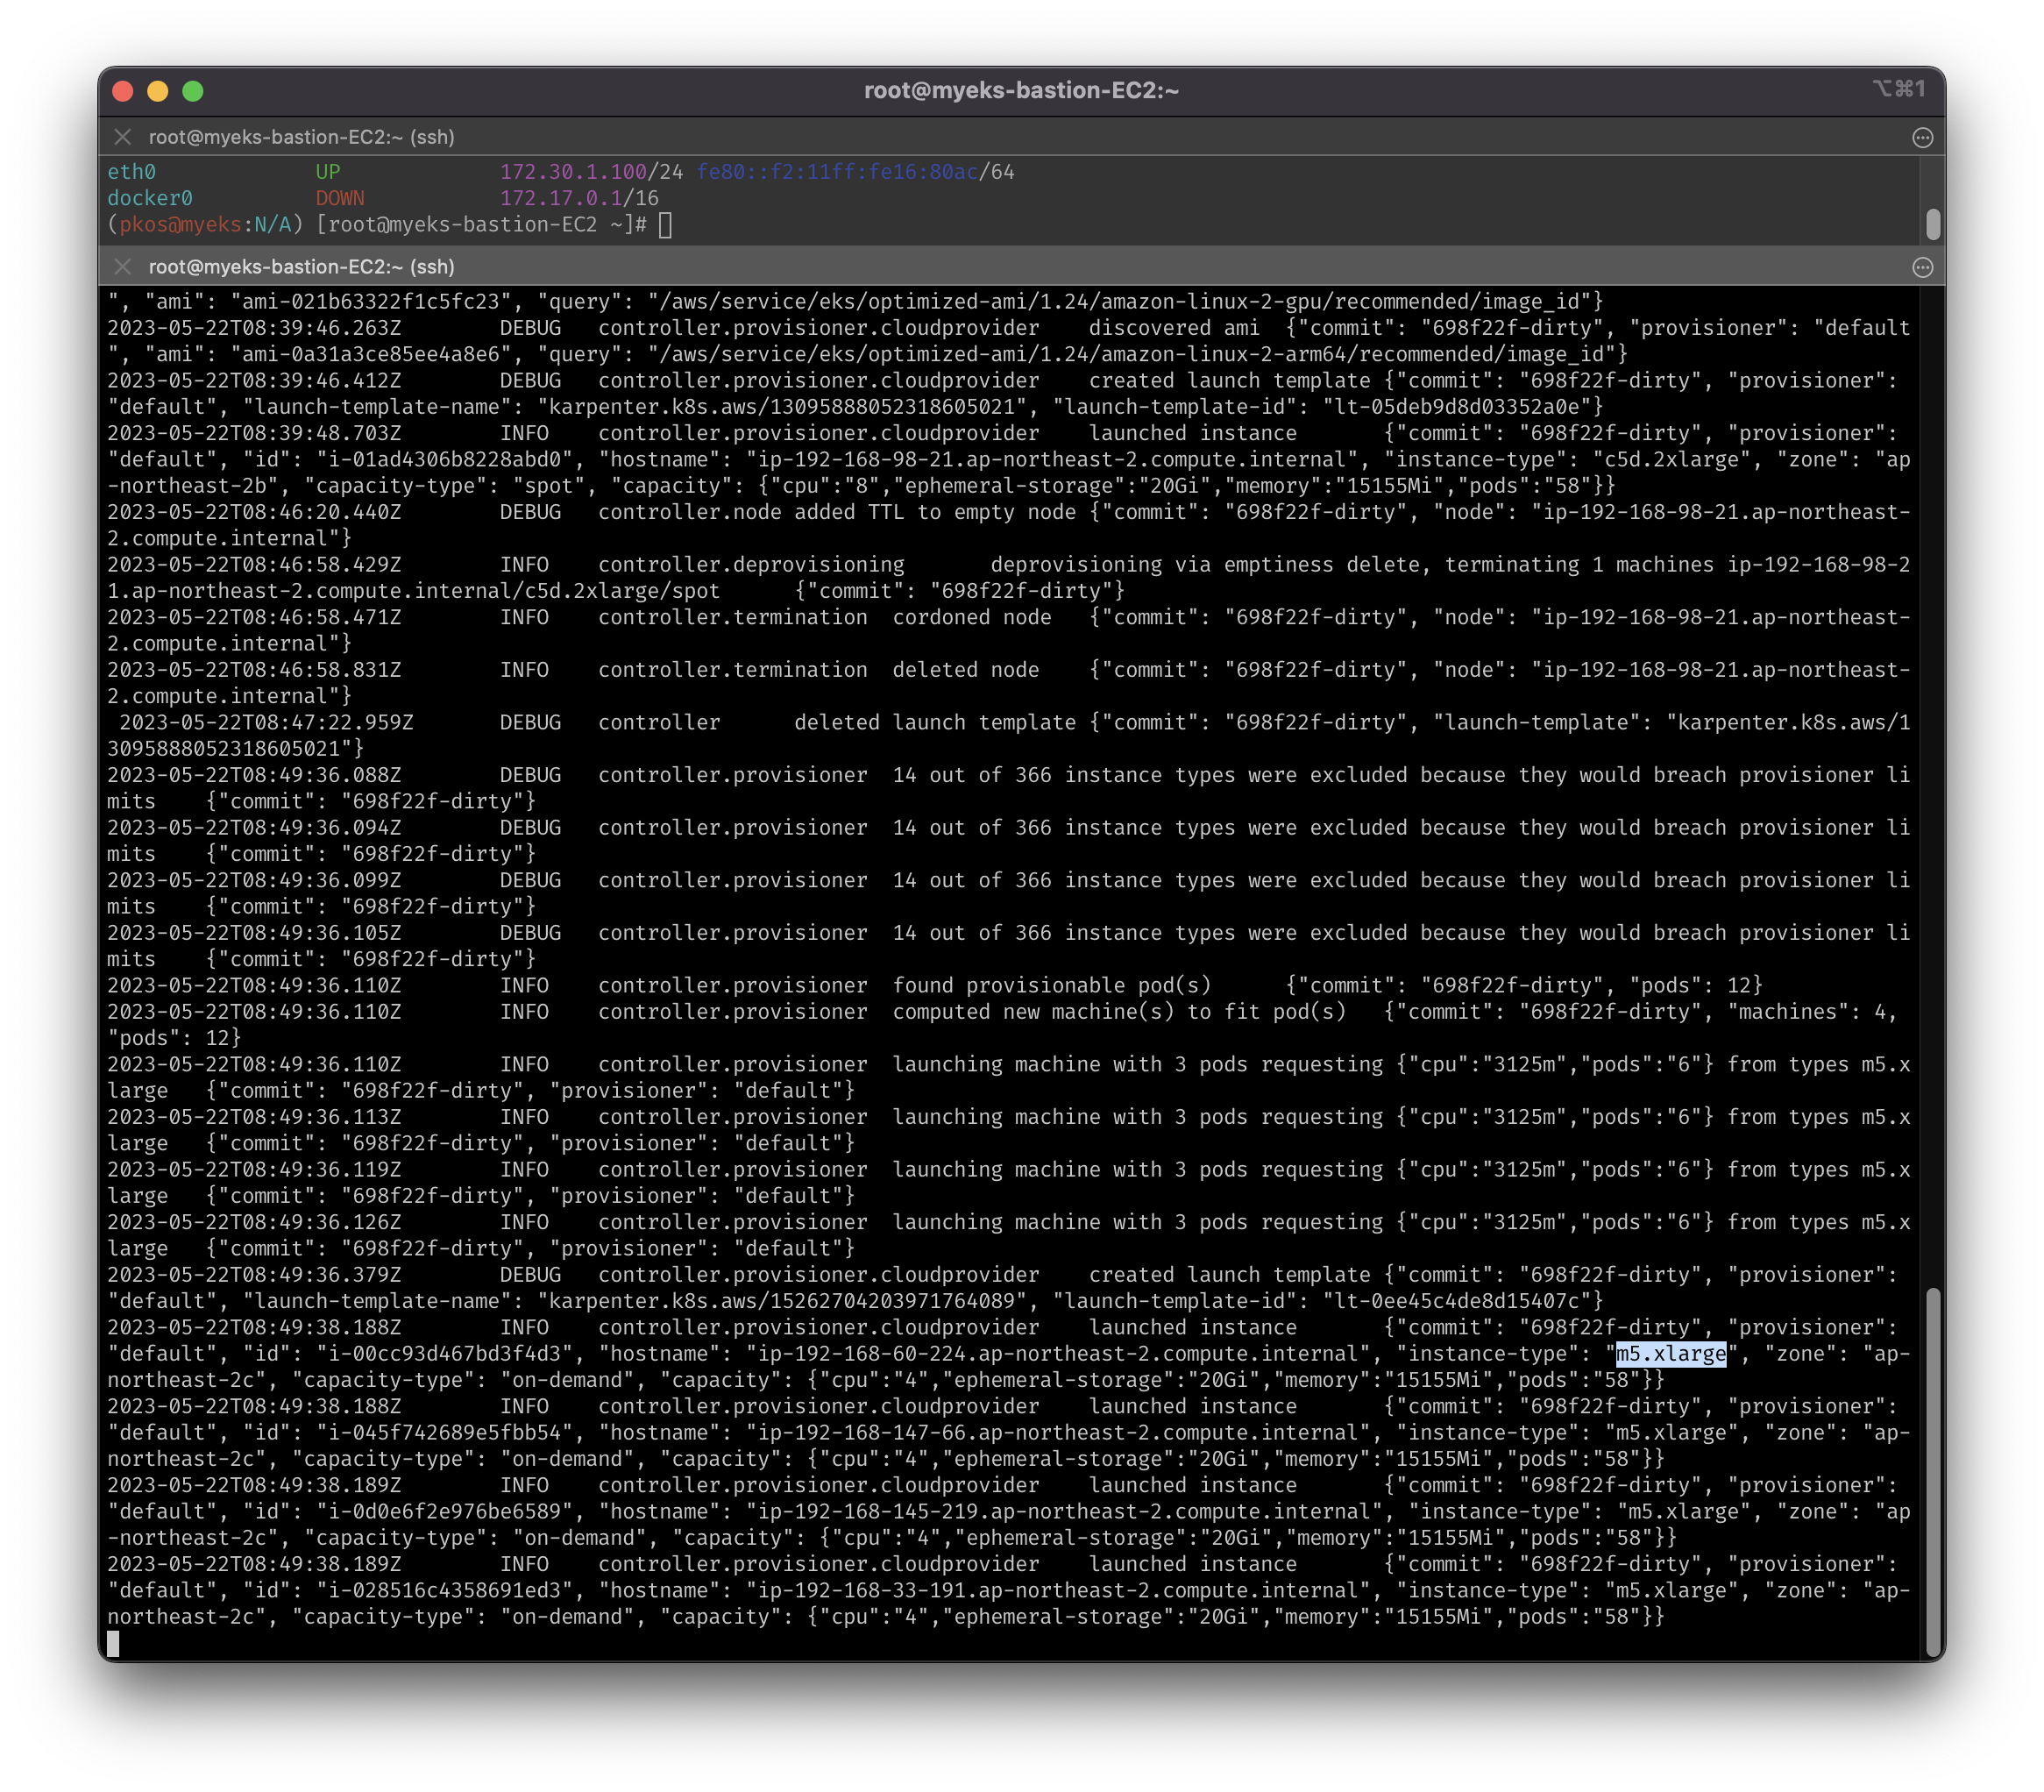Click the quoted instance-type value c5d.2xlarge
Screen dimensions: 2044x1792
(x=1671, y=459)
